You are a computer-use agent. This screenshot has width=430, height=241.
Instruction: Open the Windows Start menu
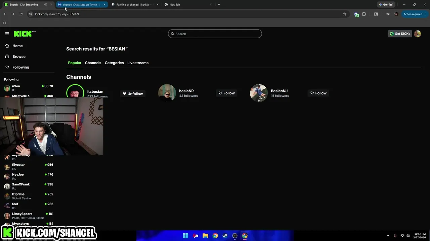click(x=185, y=236)
